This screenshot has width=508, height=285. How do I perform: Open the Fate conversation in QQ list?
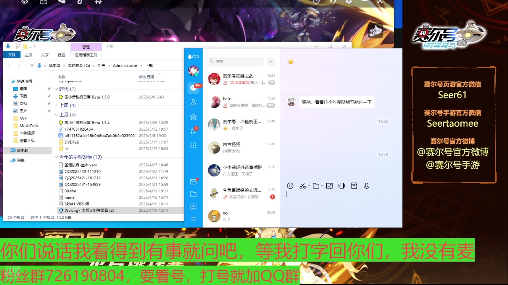[242, 102]
